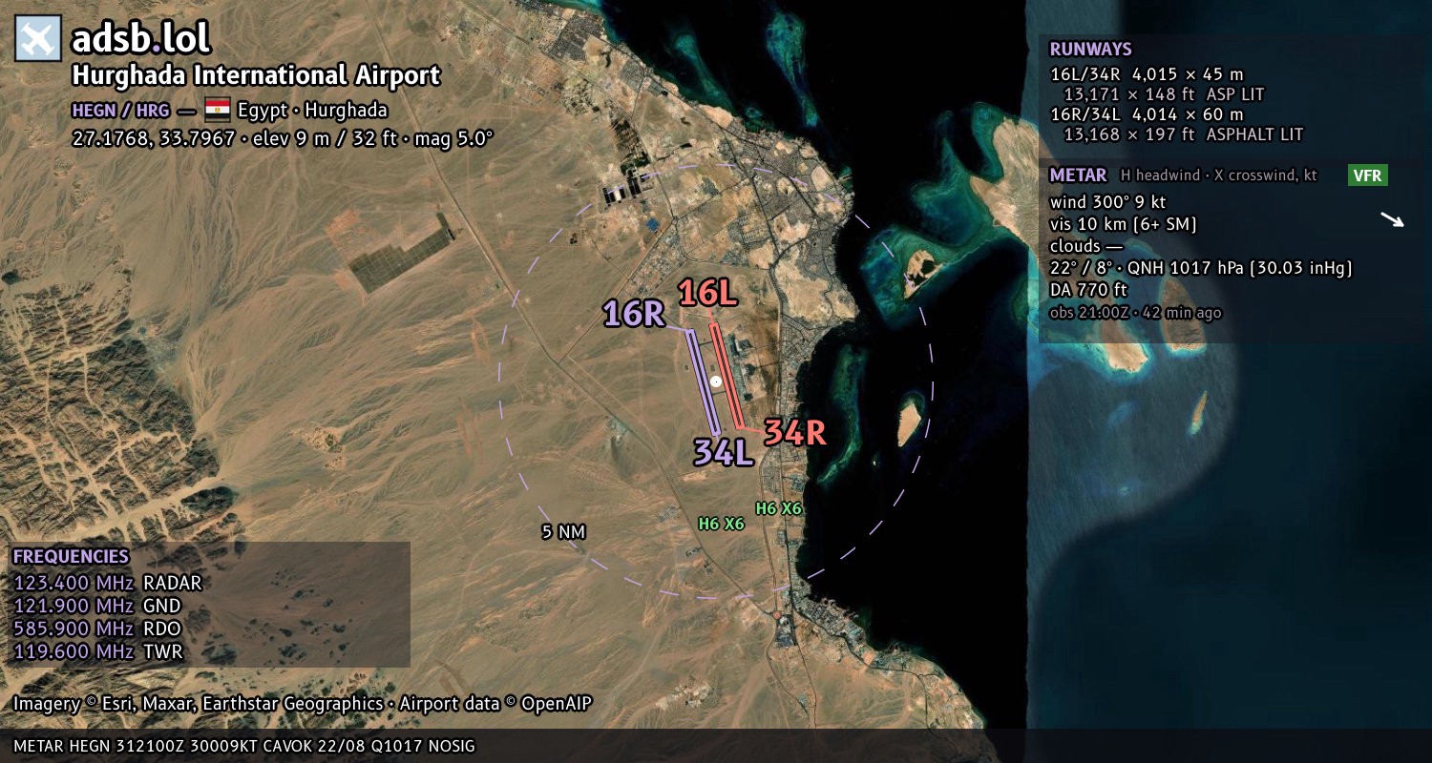The image size is (1432, 763).
Task: Click the 16L/34R 4,015 × 45 m row
Action: [x=1147, y=74]
